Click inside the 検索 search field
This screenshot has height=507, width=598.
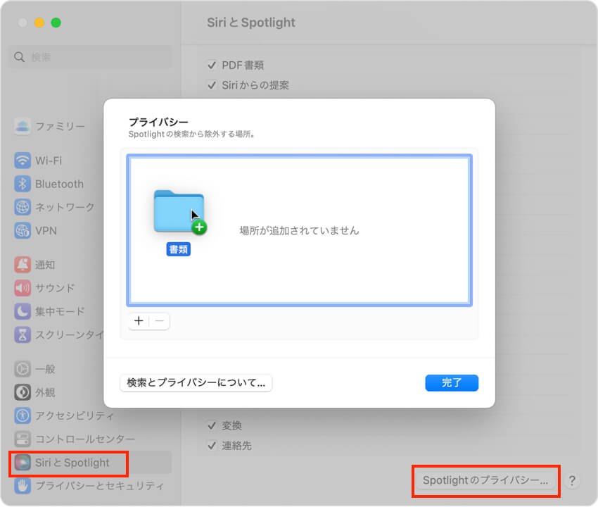tap(90, 57)
